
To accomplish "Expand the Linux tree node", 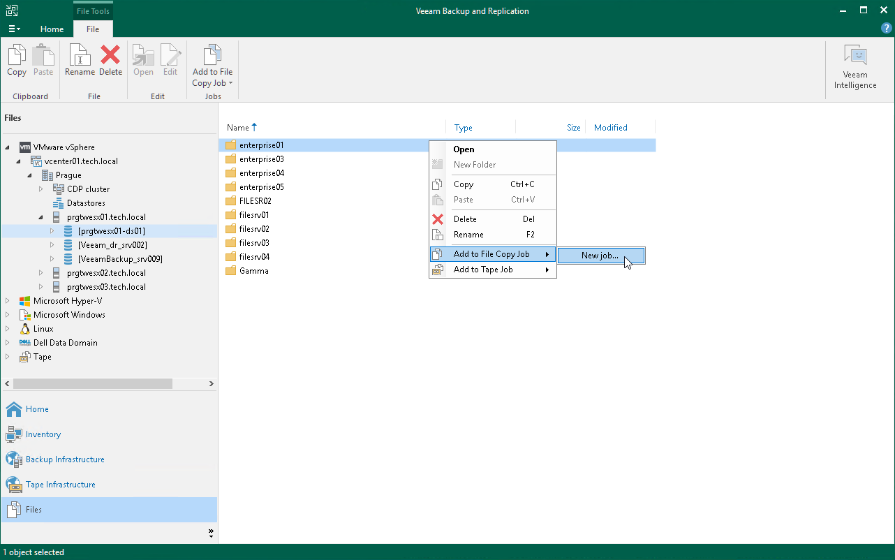I will (8, 329).
